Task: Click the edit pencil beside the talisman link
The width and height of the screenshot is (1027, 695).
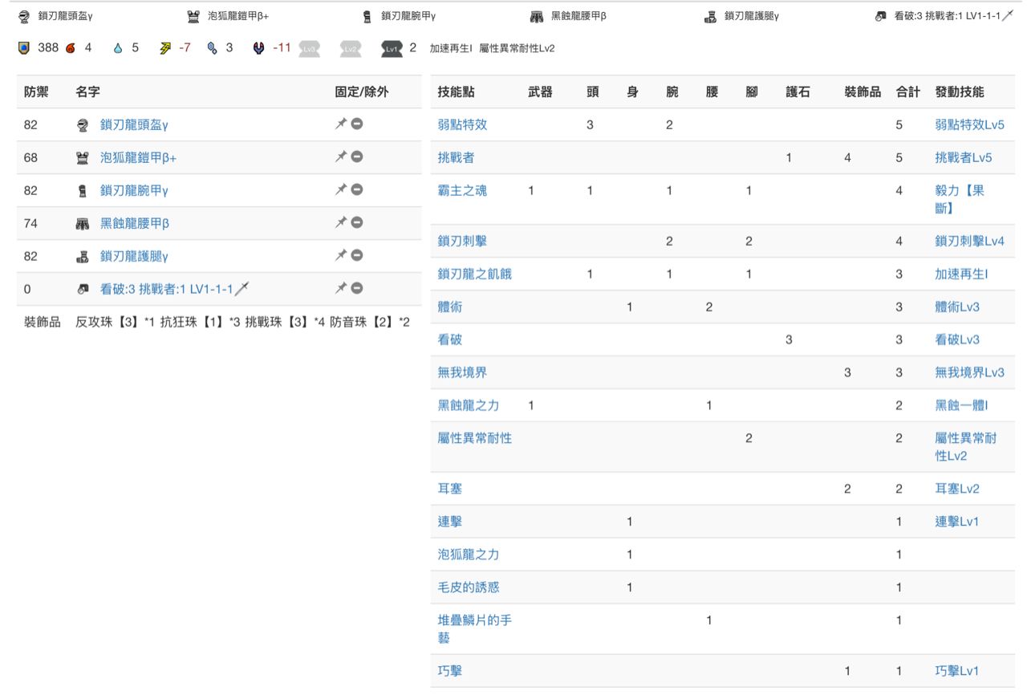Action: tap(242, 288)
